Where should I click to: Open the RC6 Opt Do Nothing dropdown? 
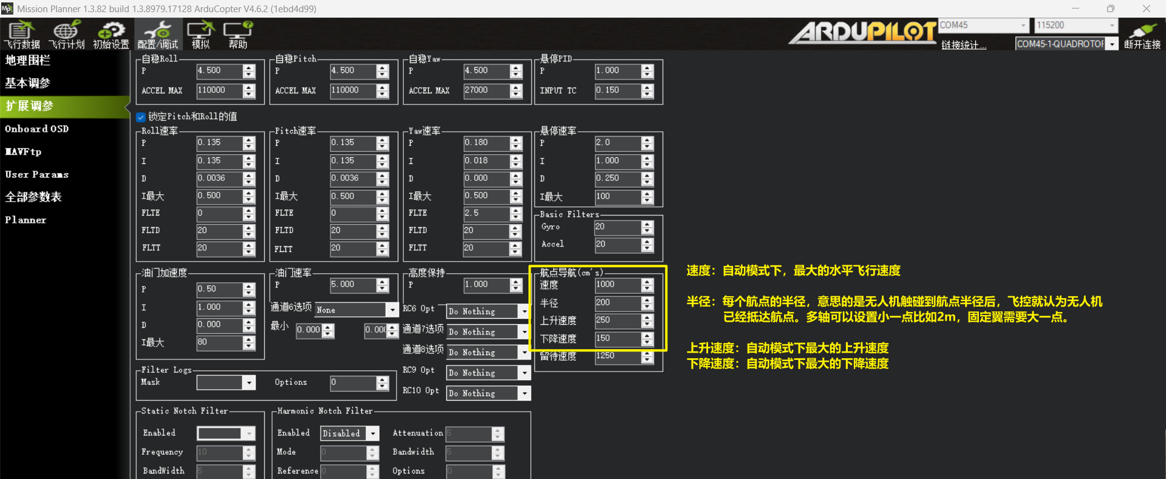(x=523, y=311)
